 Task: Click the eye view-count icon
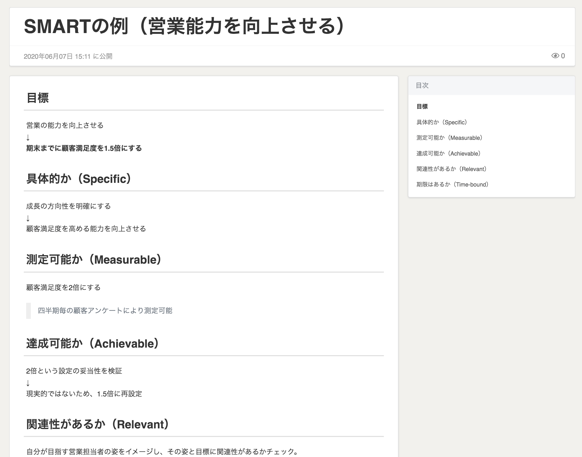point(555,56)
